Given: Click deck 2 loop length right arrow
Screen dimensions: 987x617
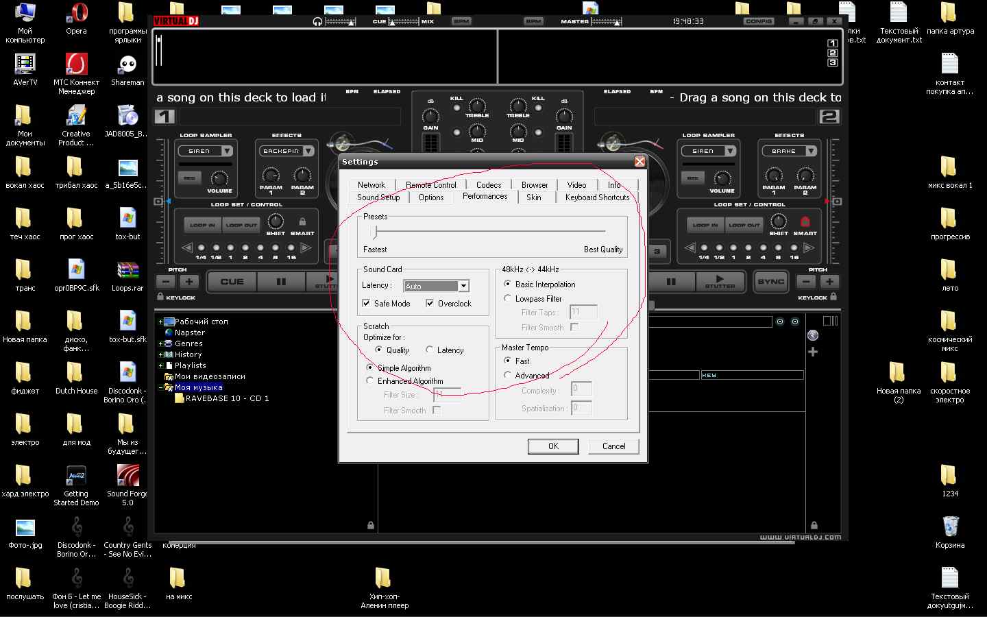Looking at the screenshot, I should click(x=809, y=247).
